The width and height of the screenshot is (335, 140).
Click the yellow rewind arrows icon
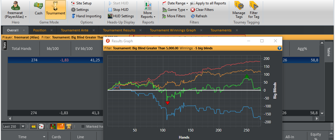click(33, 126)
